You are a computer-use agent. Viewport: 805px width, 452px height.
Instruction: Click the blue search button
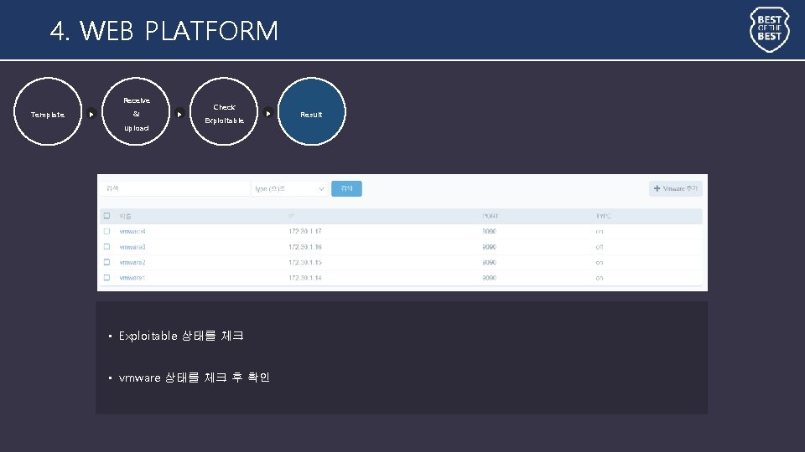(x=346, y=188)
